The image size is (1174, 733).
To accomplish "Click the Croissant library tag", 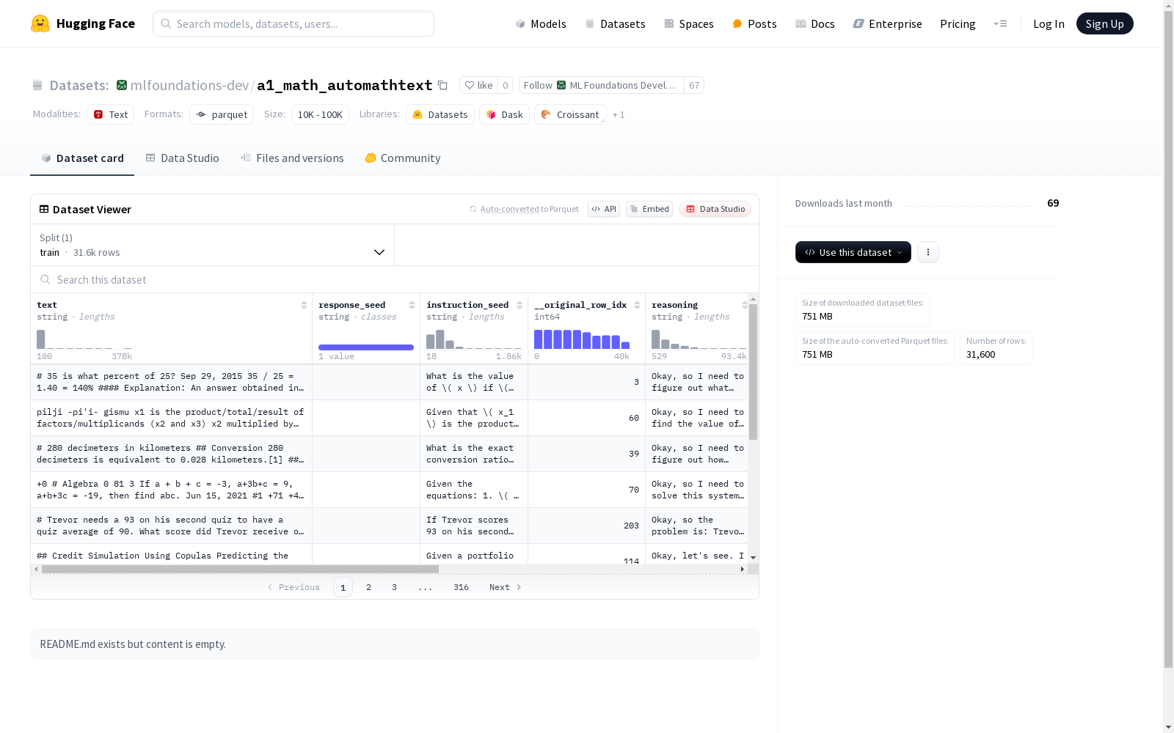I will tap(570, 114).
